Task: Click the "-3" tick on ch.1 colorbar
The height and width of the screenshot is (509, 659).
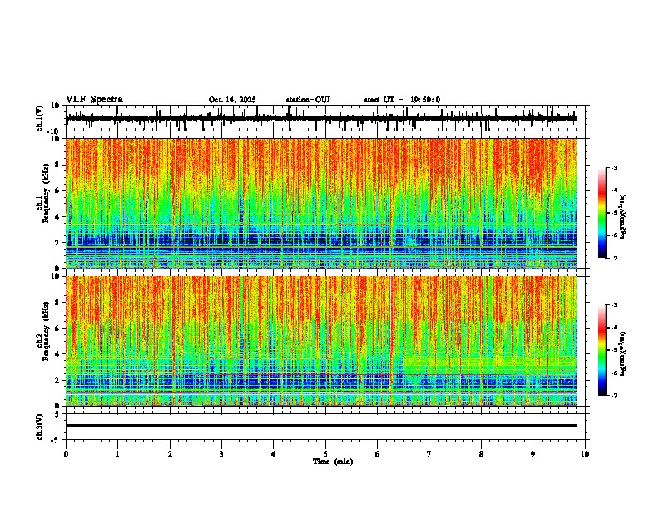Action: coord(614,167)
